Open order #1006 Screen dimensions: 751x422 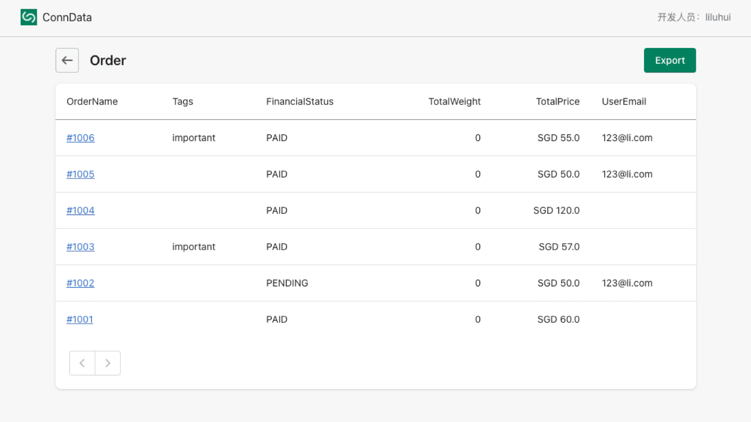tap(80, 138)
